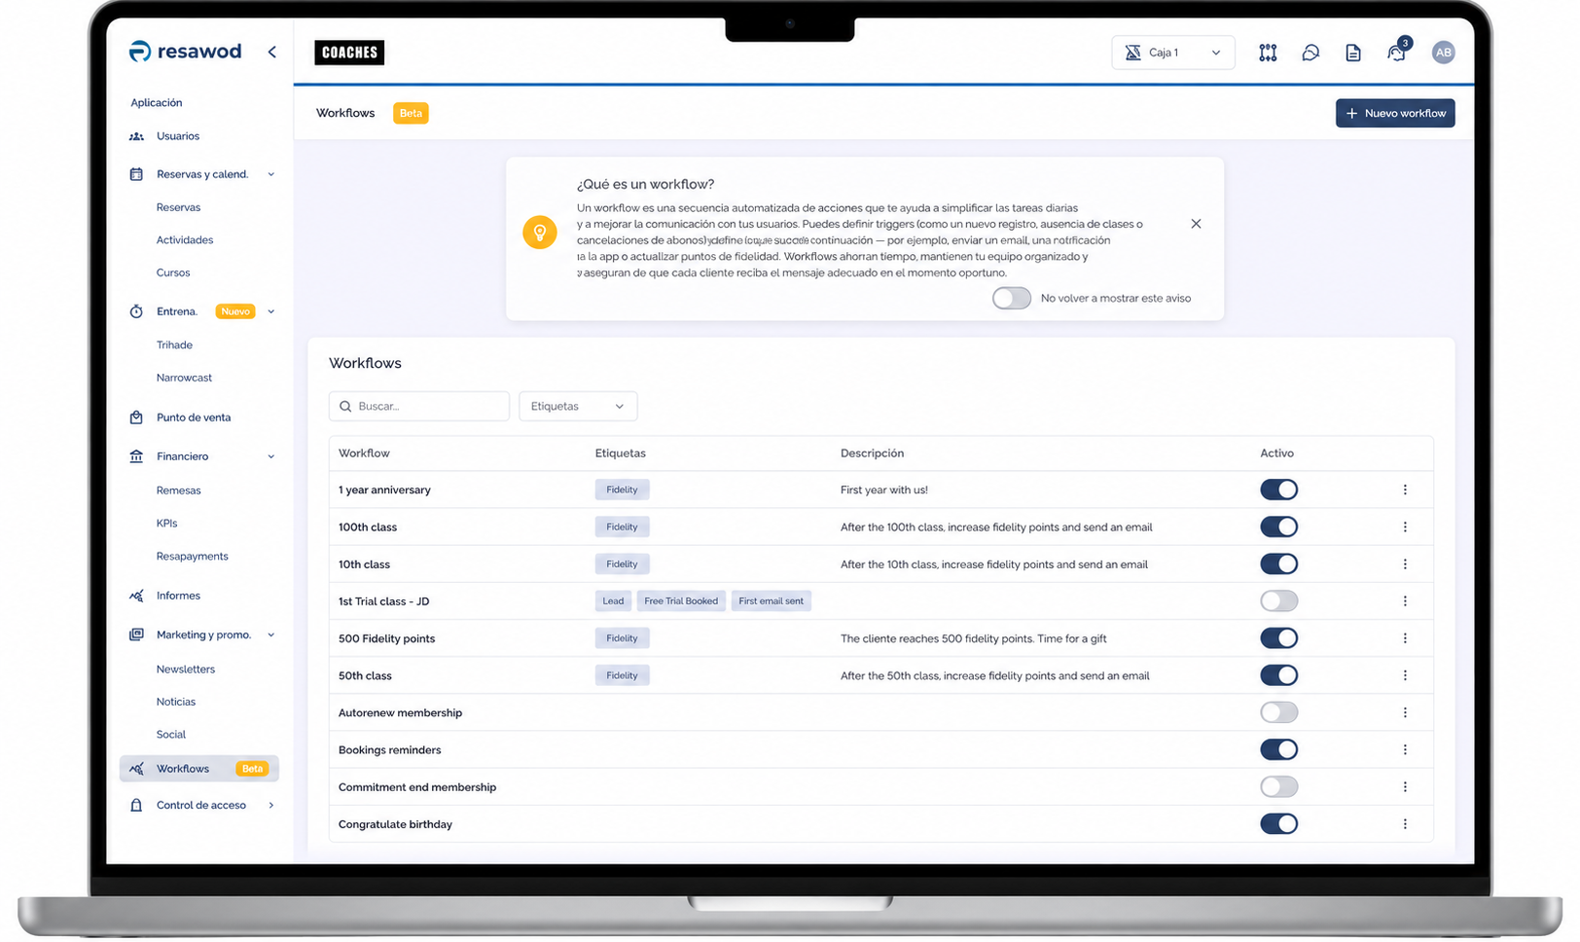Open the Caja 1 dropdown

click(1173, 53)
